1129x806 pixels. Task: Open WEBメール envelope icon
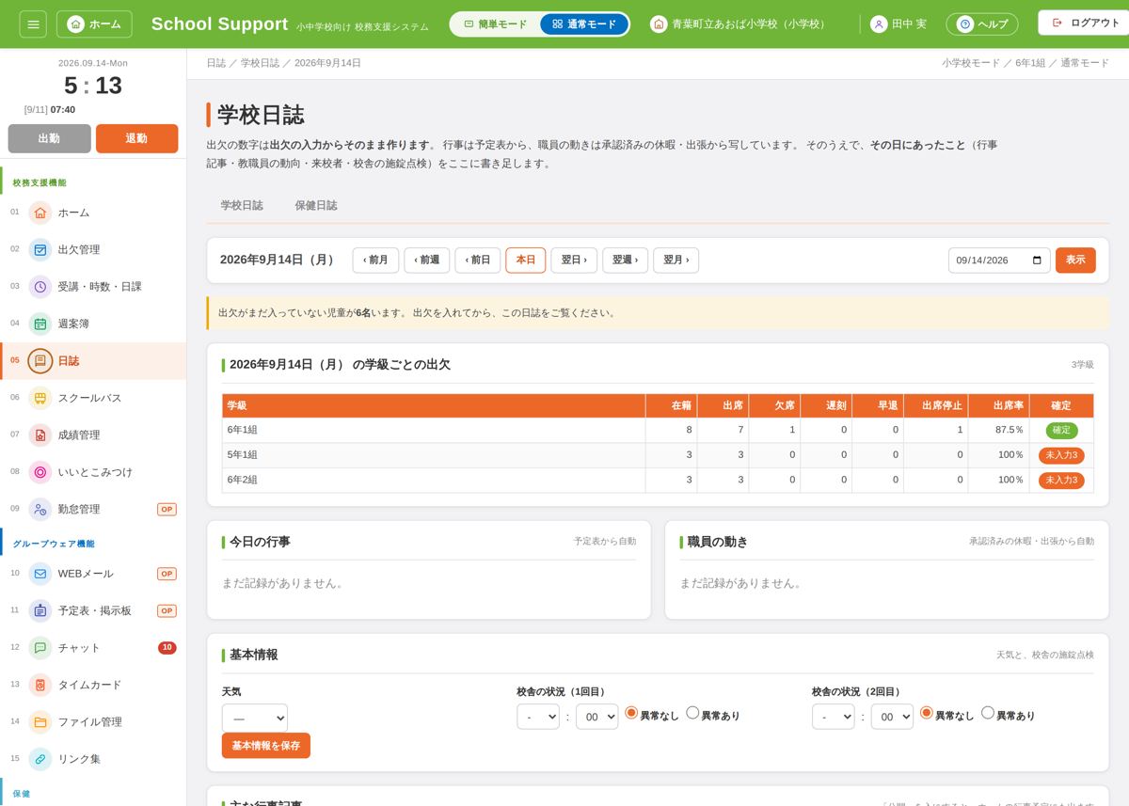click(x=40, y=574)
